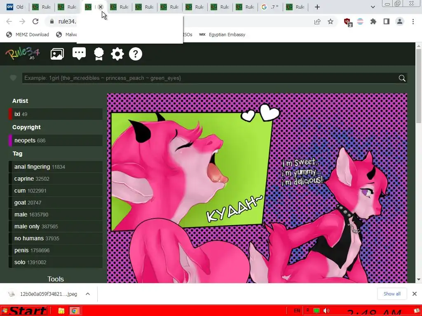
Task: Open the Windows Start button
Action: click(x=24, y=311)
